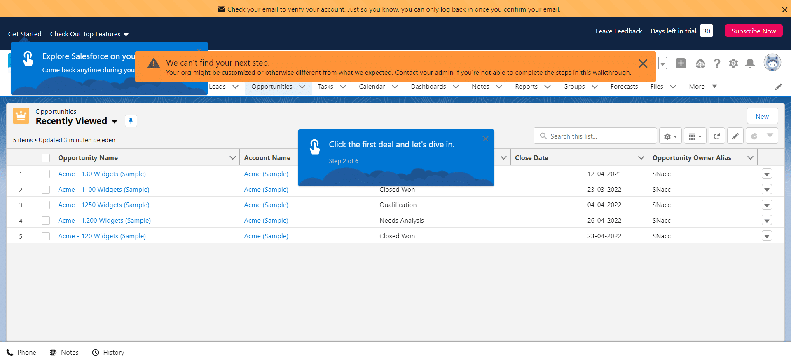Screen dimensions: 791x362
Task: Open the History utility in footer
Action: (x=108, y=353)
